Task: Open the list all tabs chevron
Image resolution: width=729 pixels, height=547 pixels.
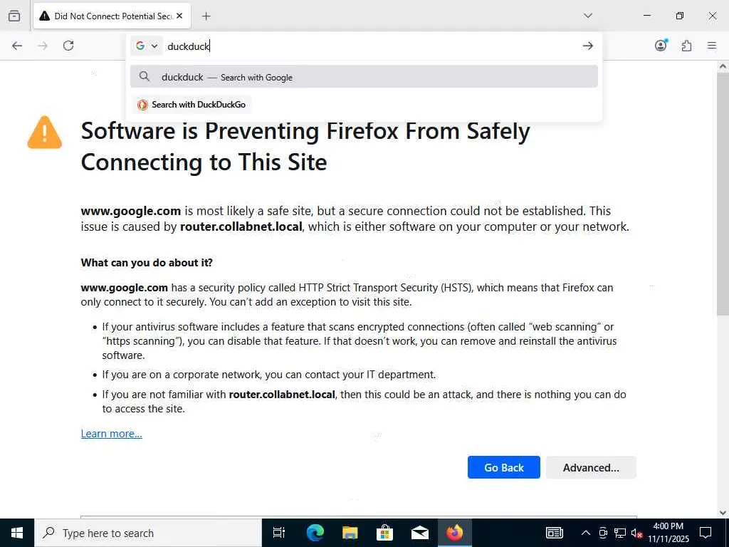Action: pyautogui.click(x=588, y=16)
